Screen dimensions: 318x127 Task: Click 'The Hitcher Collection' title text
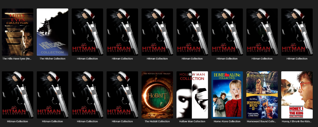click(52, 59)
